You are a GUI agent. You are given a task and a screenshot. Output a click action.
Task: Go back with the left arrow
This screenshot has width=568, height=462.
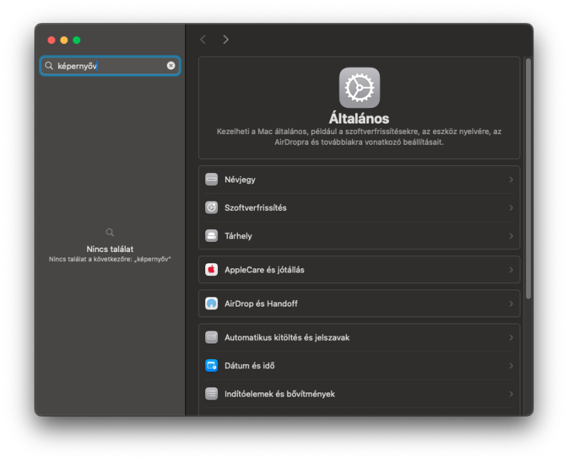pos(203,40)
